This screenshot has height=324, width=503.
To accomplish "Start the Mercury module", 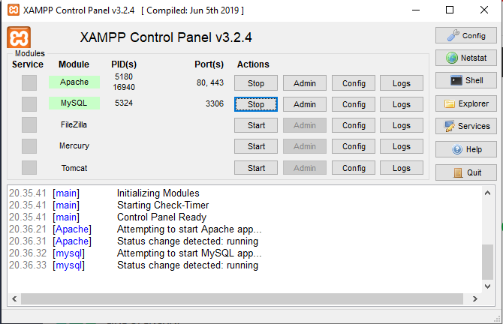I will pos(256,146).
